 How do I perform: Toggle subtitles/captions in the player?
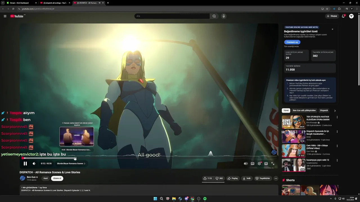[x=253, y=164]
